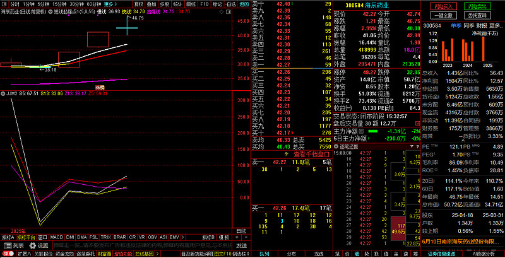This screenshot has height=258, width=505.
Task: Toggle -自选 watchlist button
Action: (230, 4)
